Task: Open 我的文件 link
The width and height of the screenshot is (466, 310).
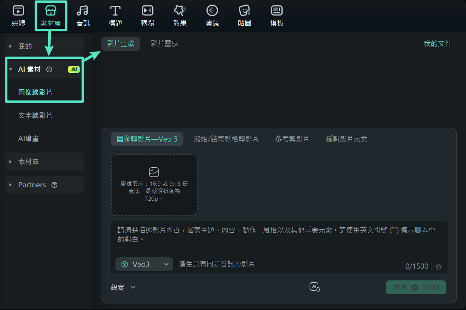Action: pos(438,43)
